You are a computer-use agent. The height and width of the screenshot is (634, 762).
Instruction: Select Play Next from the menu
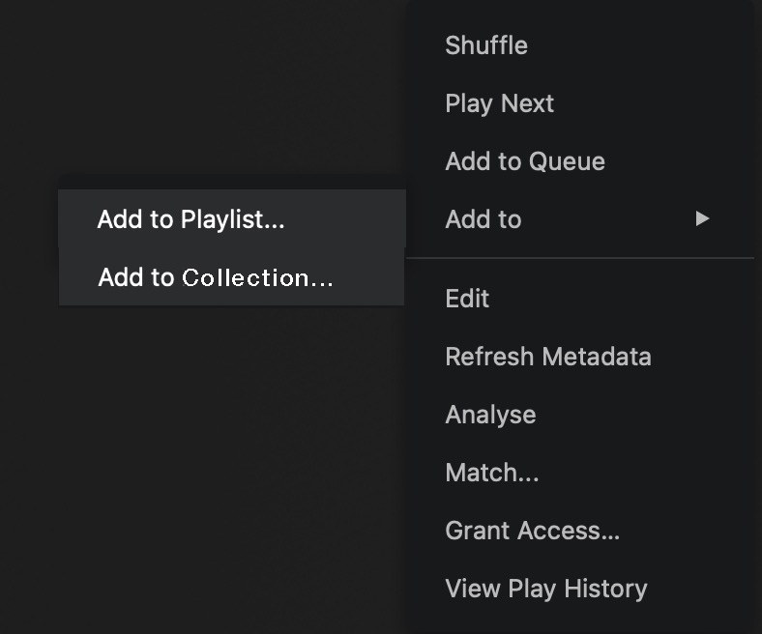coord(499,103)
